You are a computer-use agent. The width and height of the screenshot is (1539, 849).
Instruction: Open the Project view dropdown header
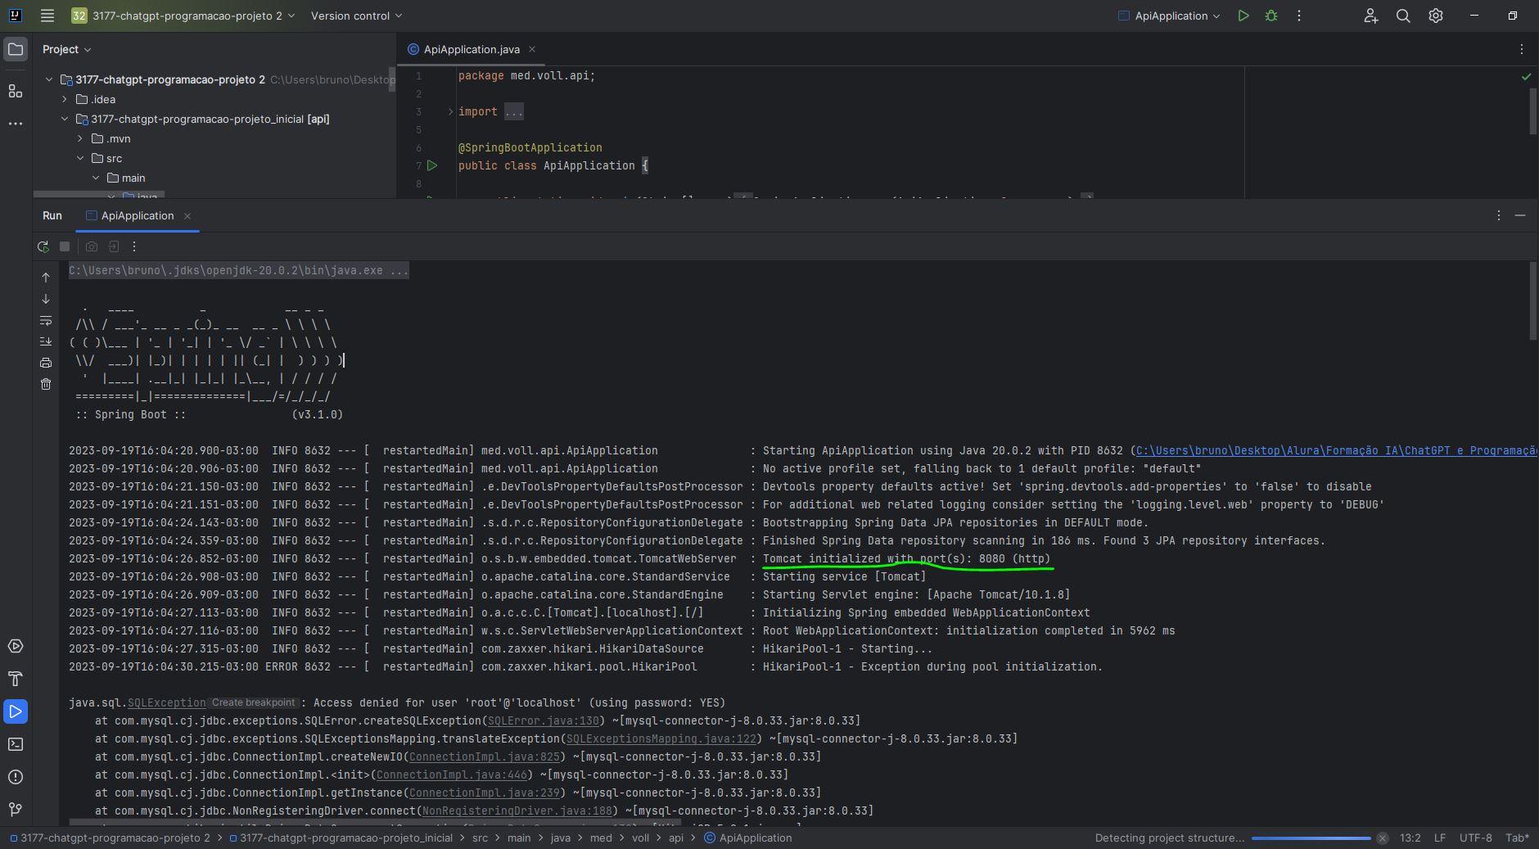pyautogui.click(x=67, y=49)
